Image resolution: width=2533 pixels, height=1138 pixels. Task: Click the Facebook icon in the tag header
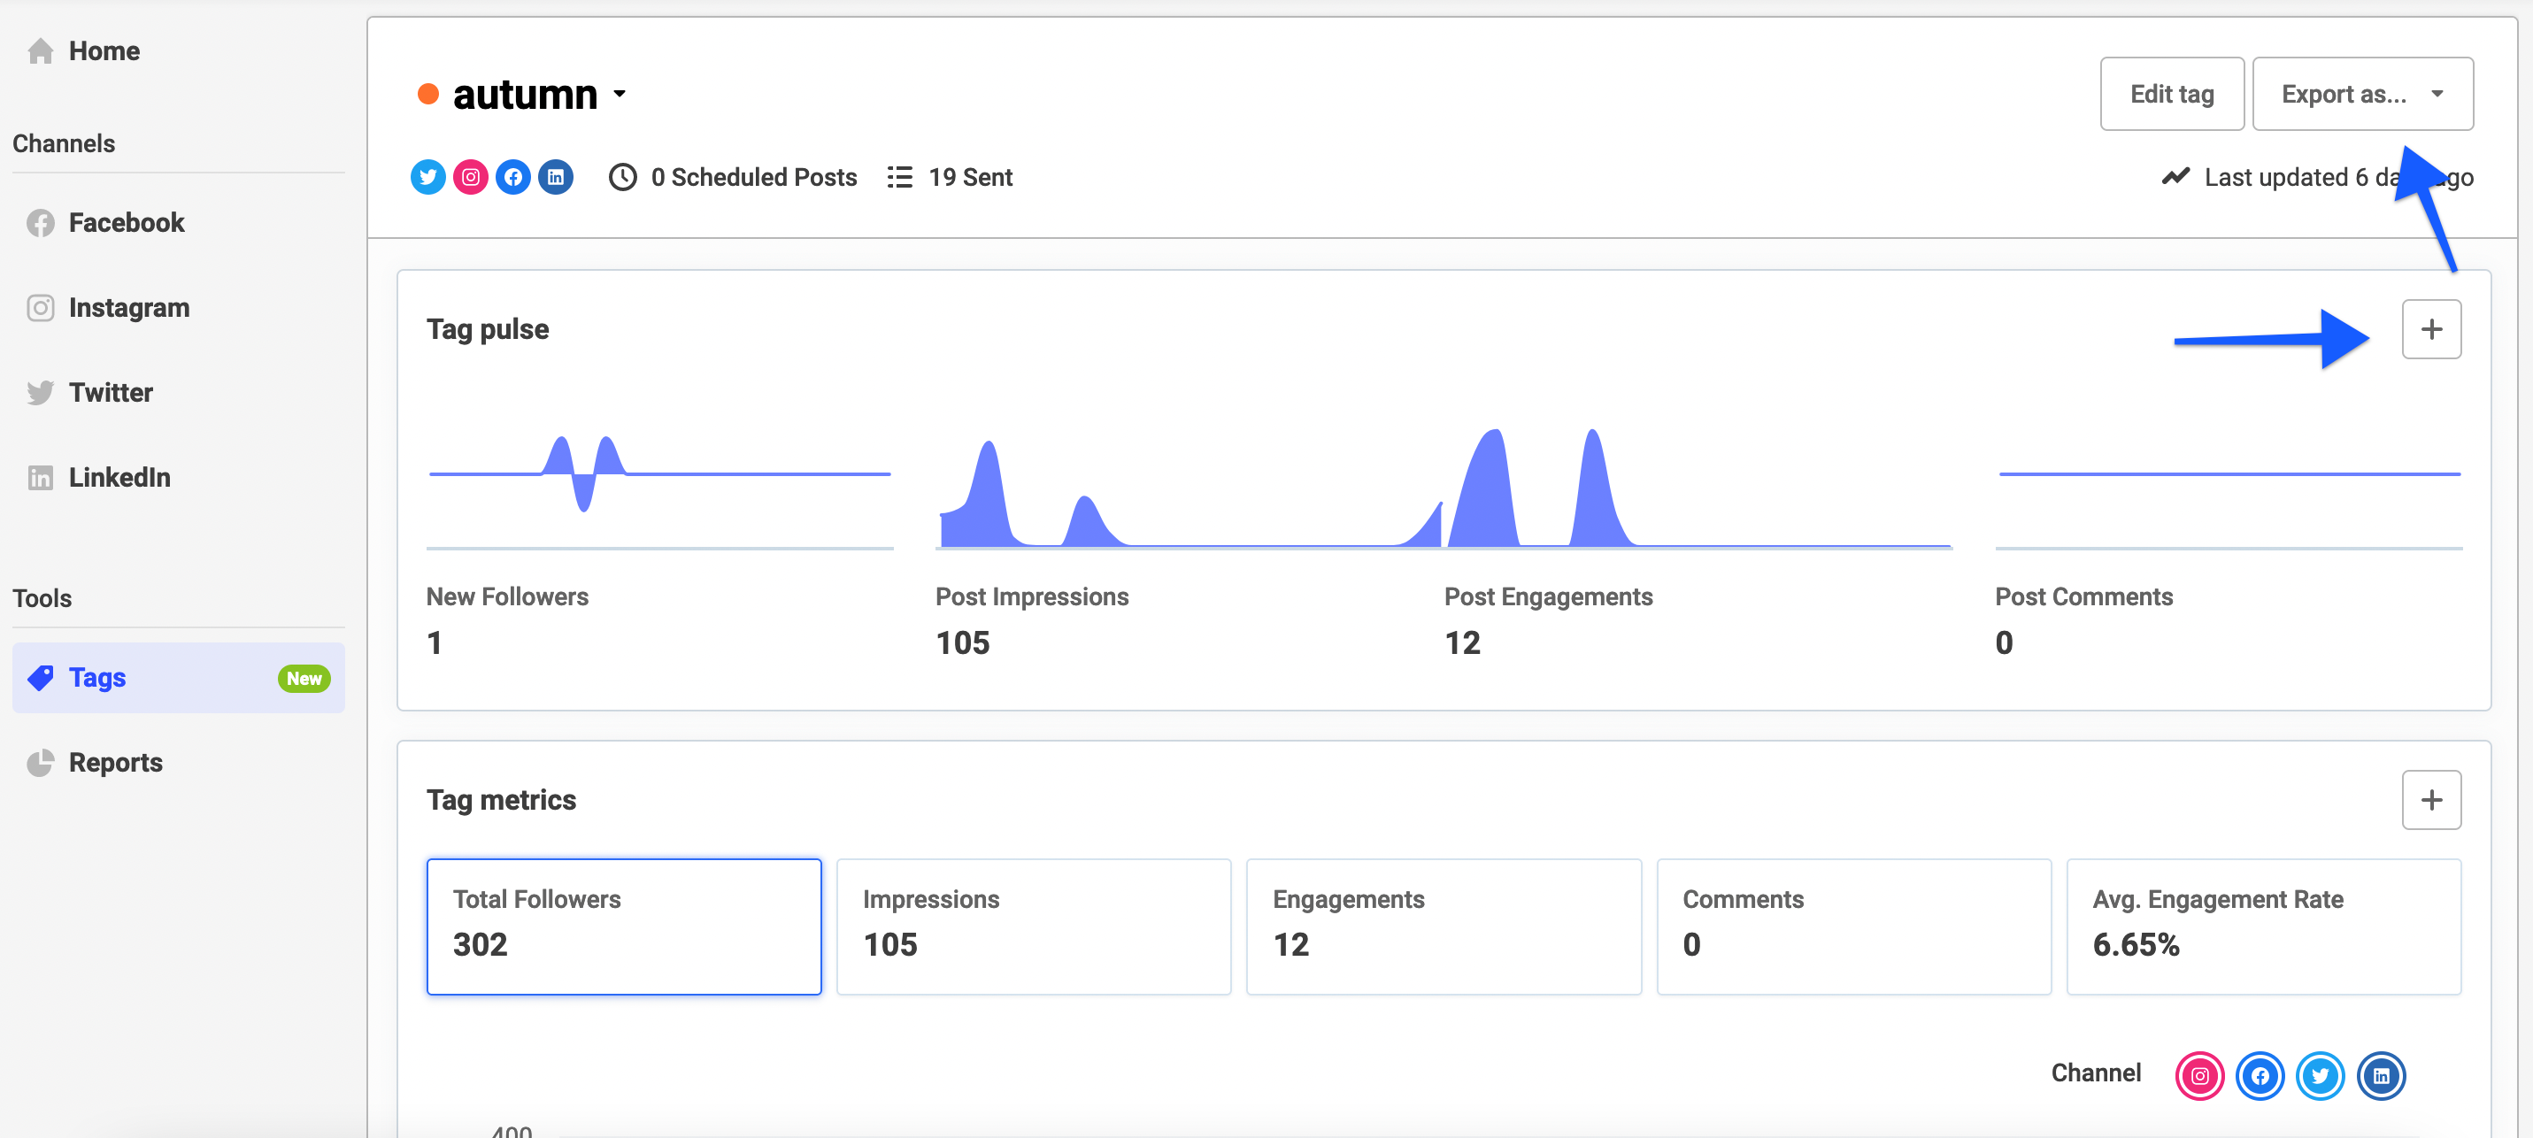point(513,177)
